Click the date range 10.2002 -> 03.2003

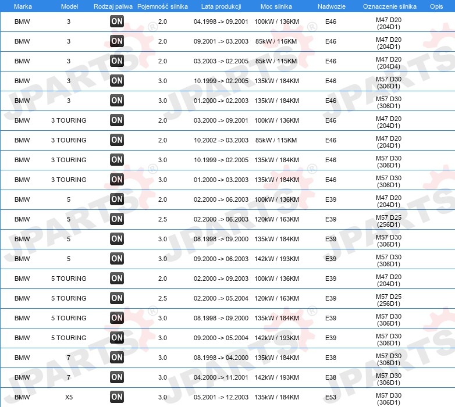click(x=221, y=140)
